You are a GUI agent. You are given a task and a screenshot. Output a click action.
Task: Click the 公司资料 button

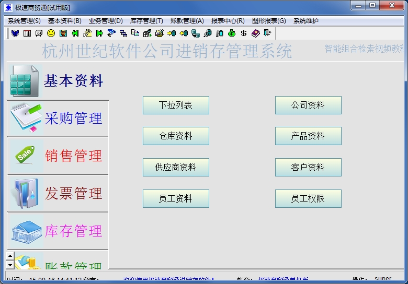pyautogui.click(x=308, y=105)
